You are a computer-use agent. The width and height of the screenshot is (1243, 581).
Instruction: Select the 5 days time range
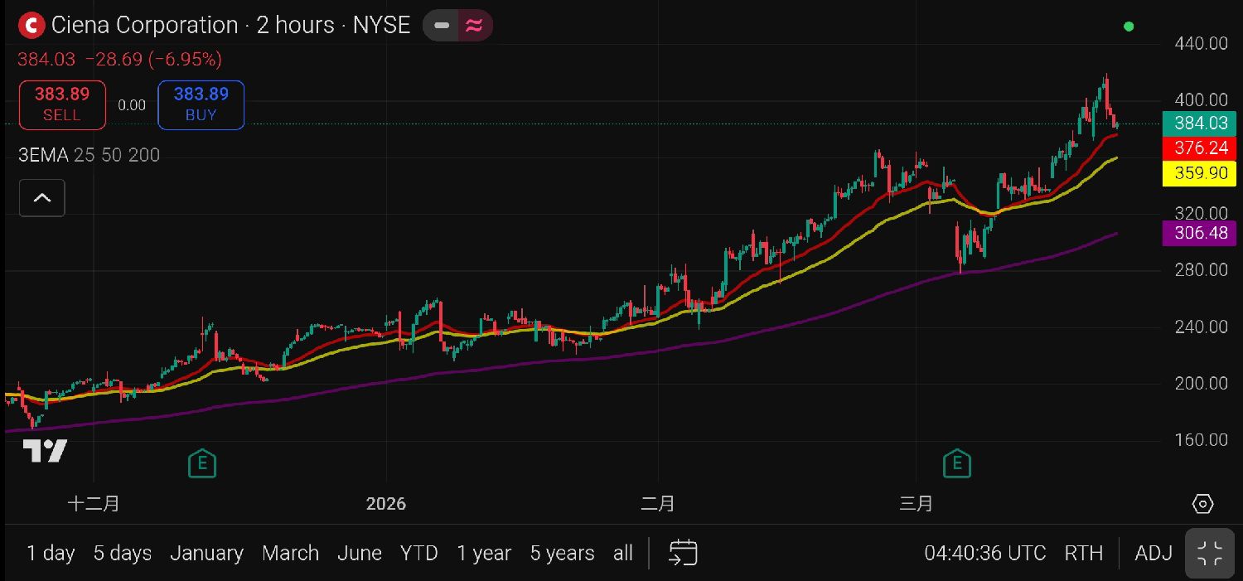(x=122, y=553)
